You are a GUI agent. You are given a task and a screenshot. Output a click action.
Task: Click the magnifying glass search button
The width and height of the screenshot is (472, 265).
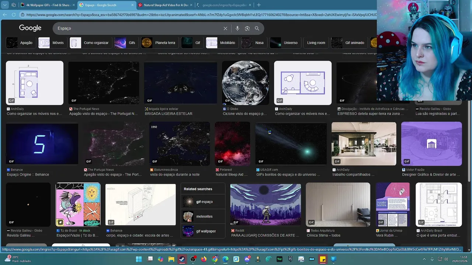pyautogui.click(x=257, y=28)
